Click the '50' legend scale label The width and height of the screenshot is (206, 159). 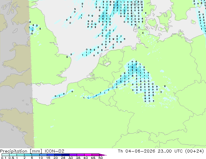(100, 158)
